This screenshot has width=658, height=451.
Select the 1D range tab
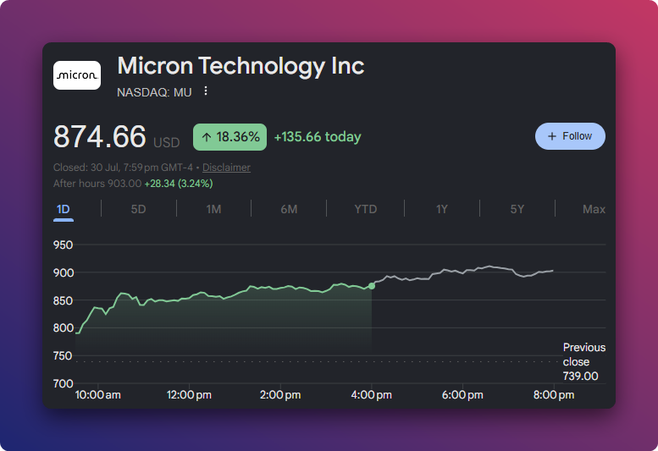[63, 209]
